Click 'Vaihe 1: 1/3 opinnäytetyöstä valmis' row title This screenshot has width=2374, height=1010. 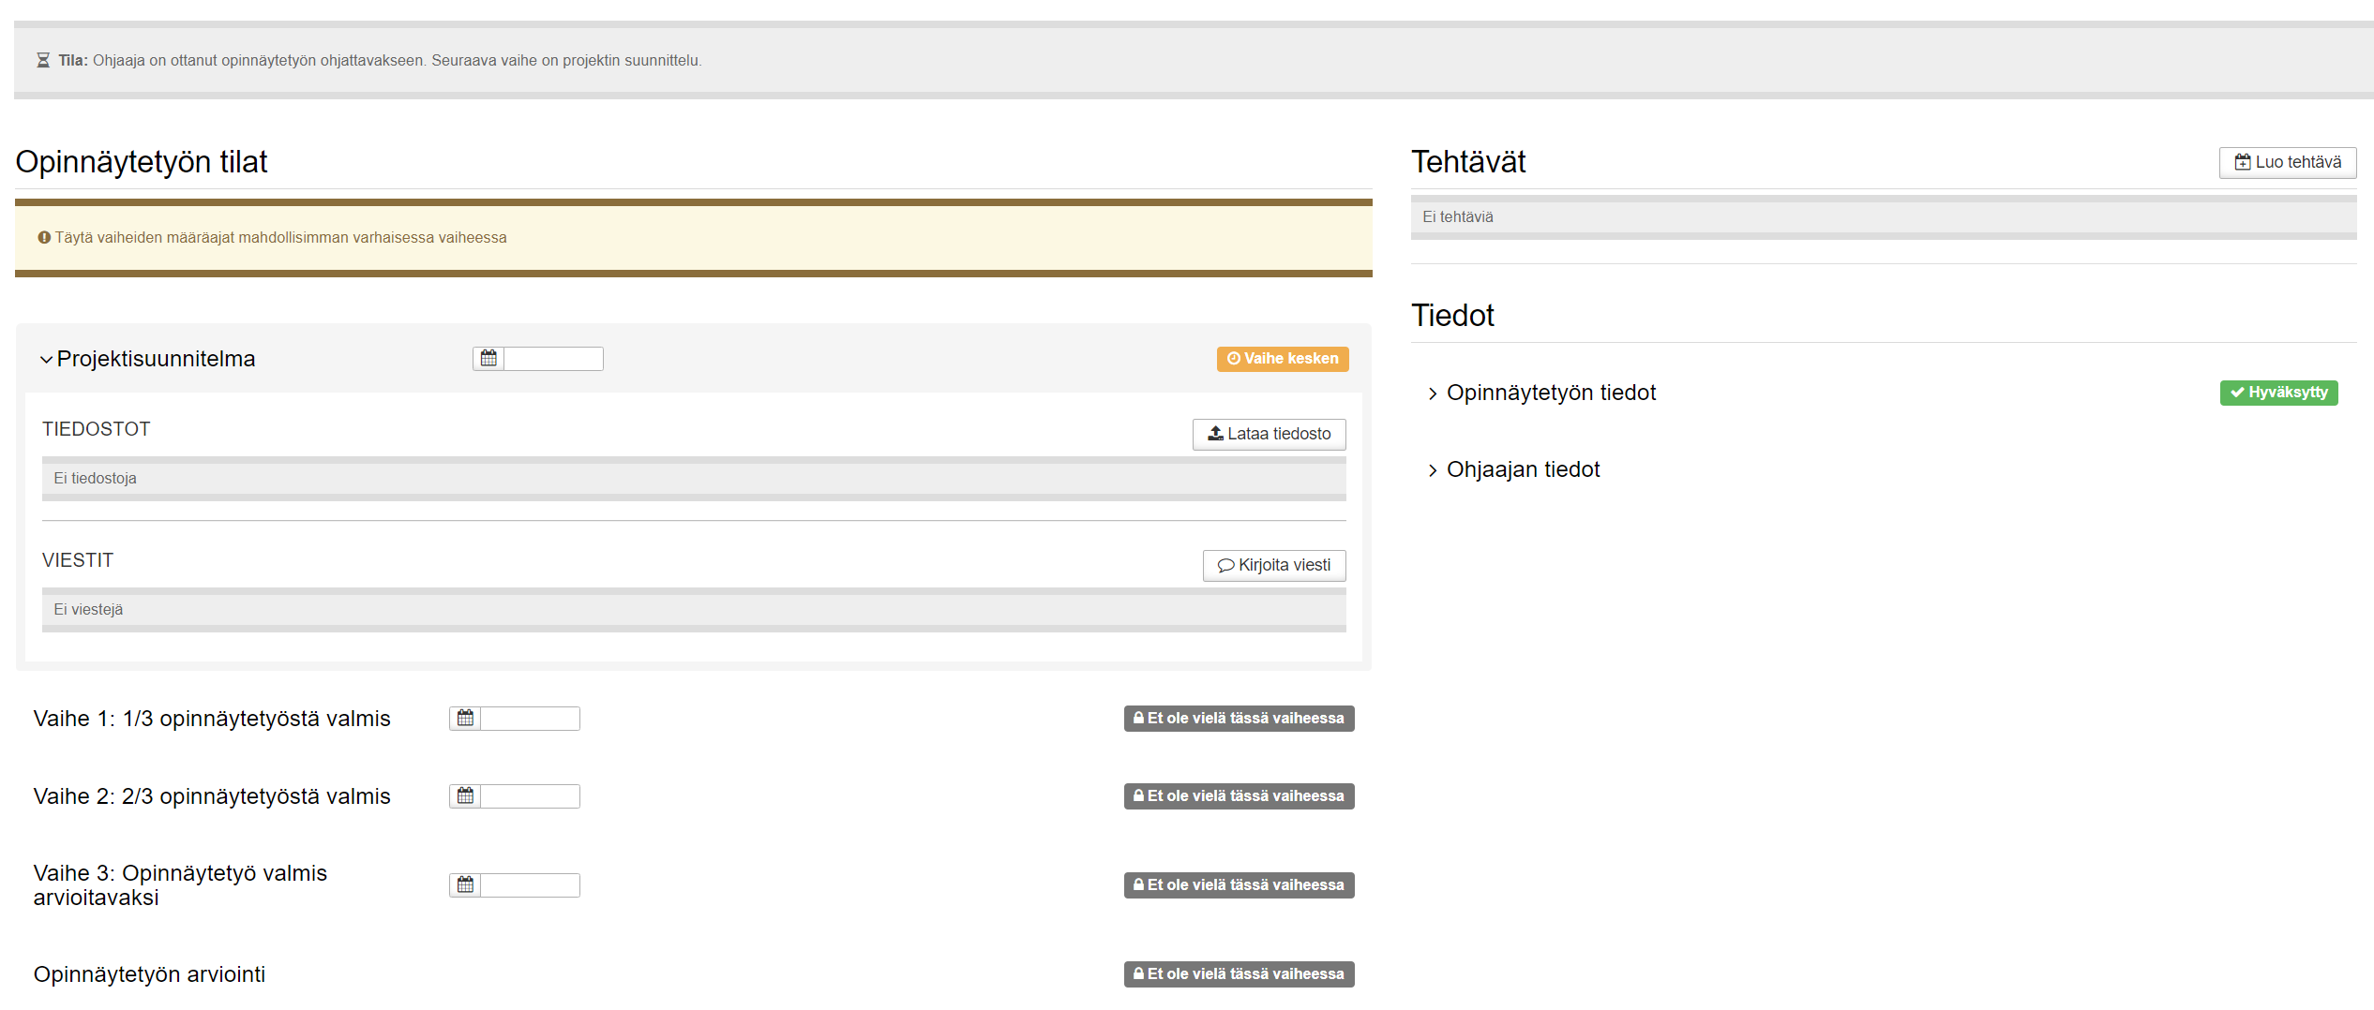click(212, 719)
